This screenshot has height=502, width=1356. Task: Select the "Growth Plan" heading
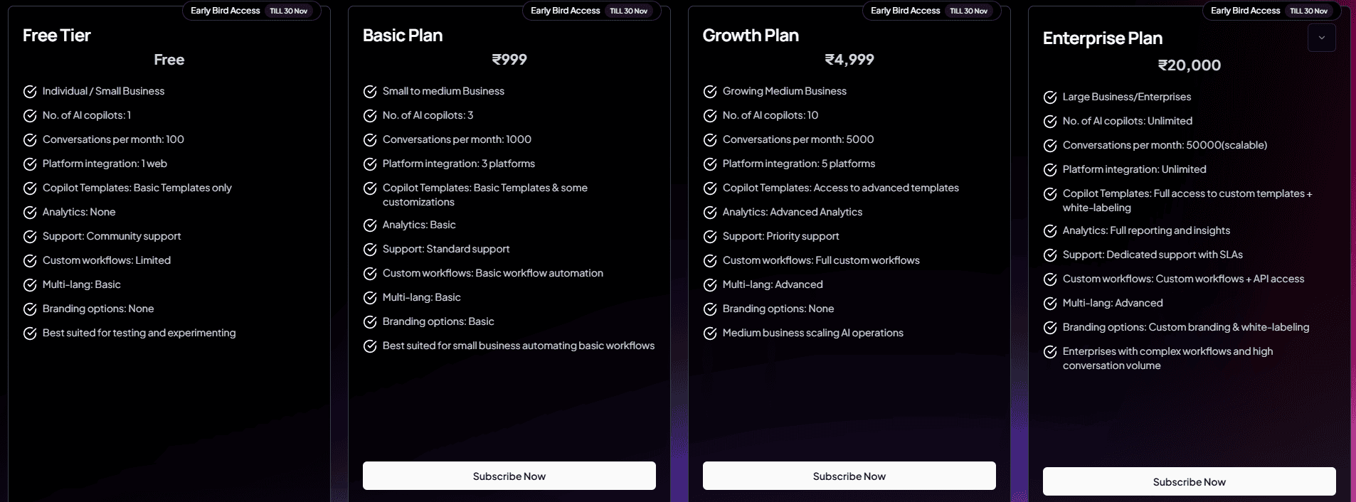click(750, 34)
